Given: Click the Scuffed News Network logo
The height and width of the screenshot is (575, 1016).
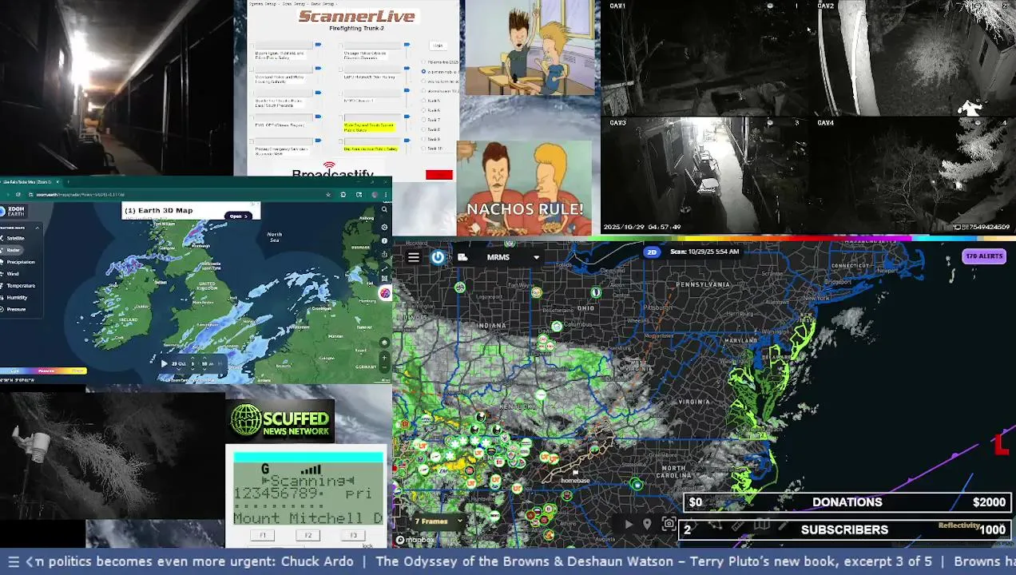Looking at the screenshot, I should tap(280, 421).
